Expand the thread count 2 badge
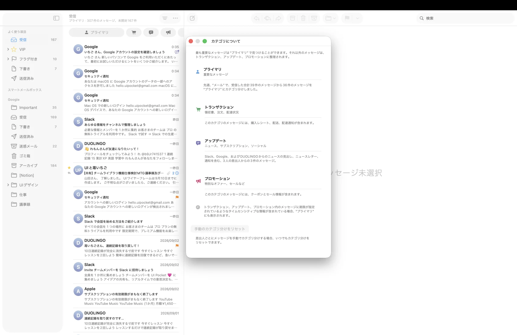The height and width of the screenshot is (335, 517). (175, 173)
